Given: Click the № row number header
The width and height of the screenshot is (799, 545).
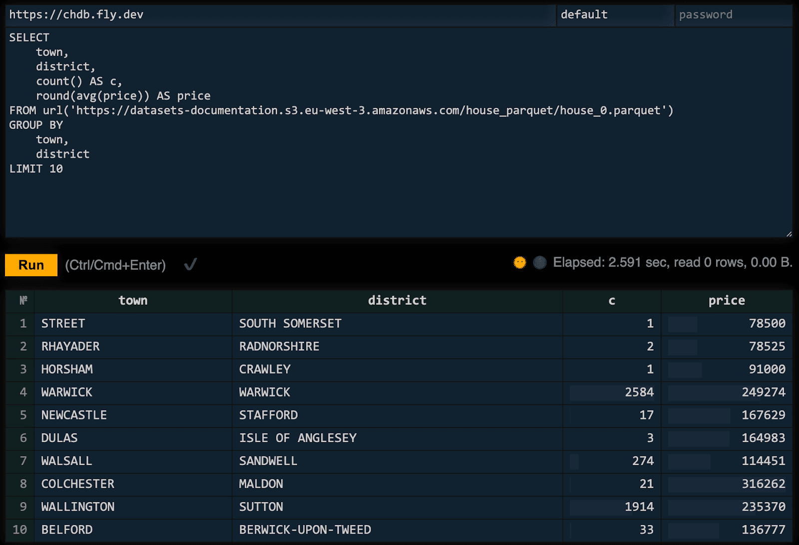Looking at the screenshot, I should [23, 300].
